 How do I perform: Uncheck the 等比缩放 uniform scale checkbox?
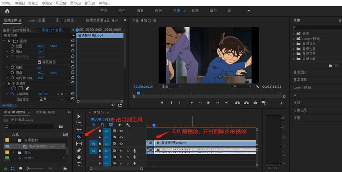click(x=39, y=62)
